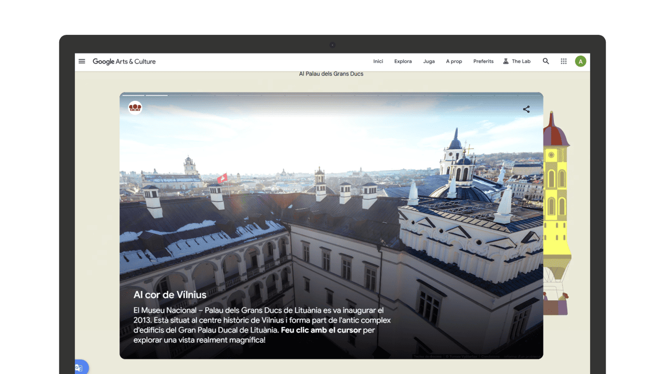This screenshot has height=374, width=665.
Task: Open the A prop section
Action: coord(454,61)
